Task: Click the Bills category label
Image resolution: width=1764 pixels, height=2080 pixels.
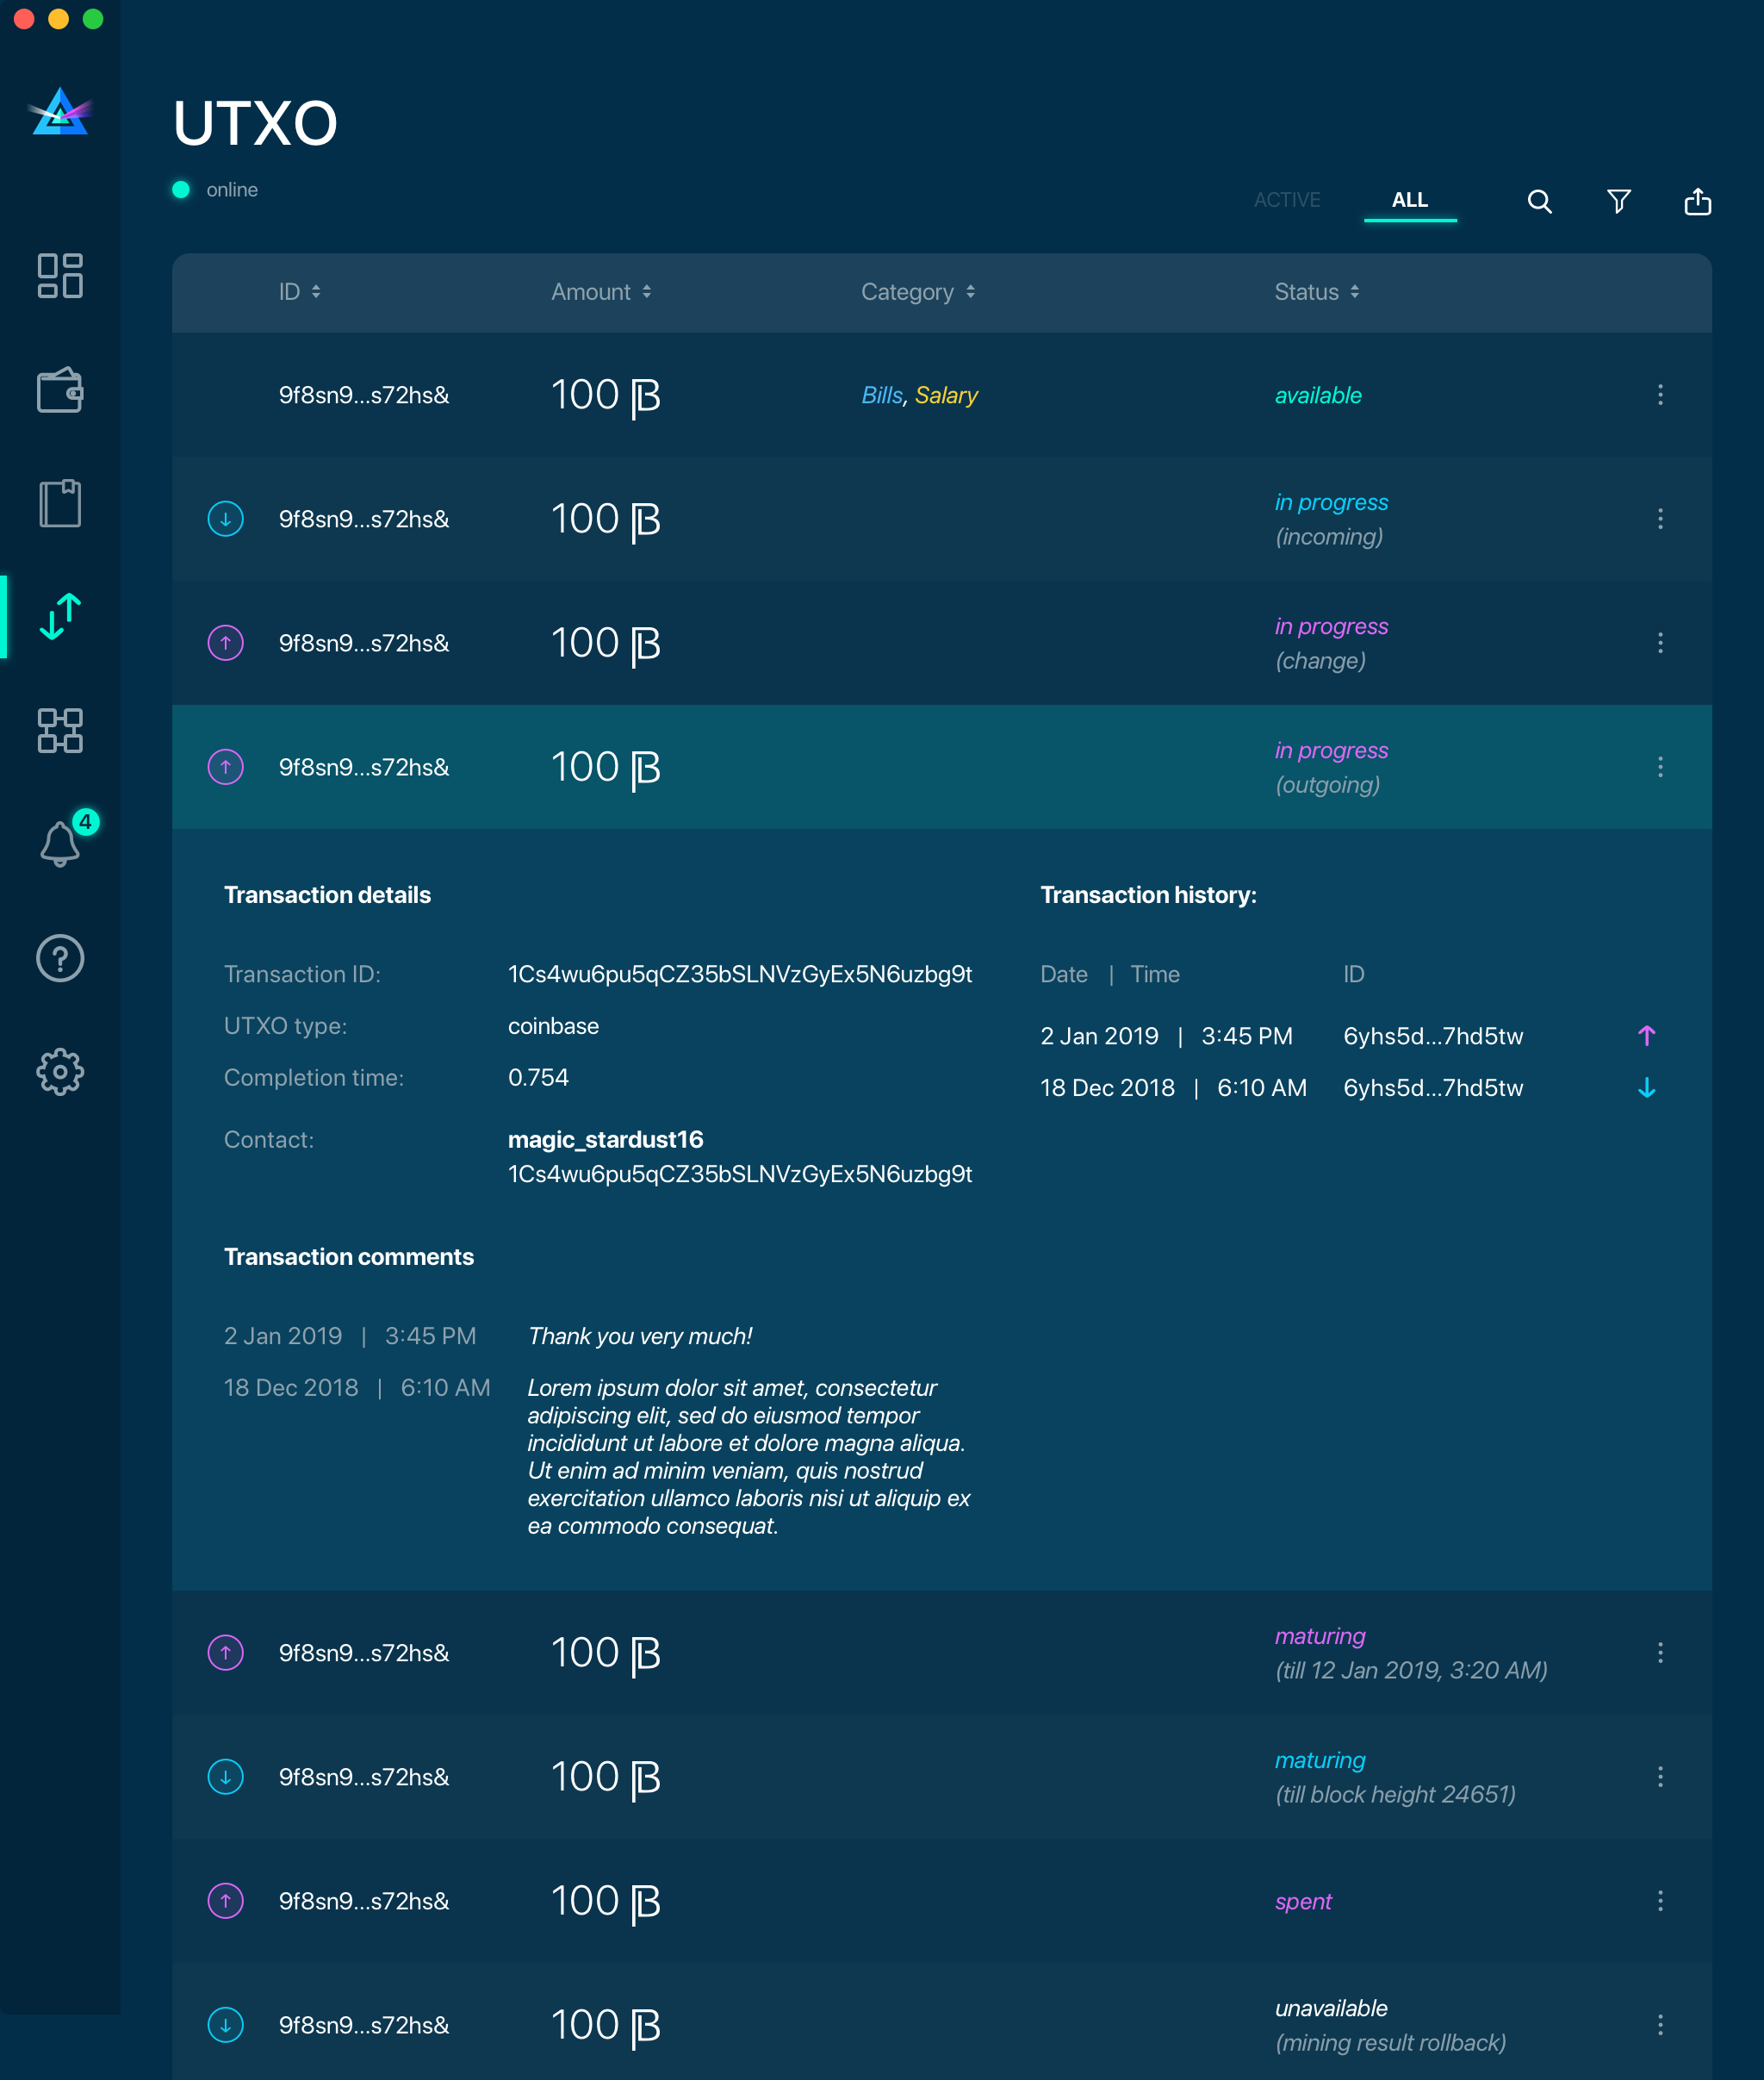Action: pyautogui.click(x=881, y=395)
